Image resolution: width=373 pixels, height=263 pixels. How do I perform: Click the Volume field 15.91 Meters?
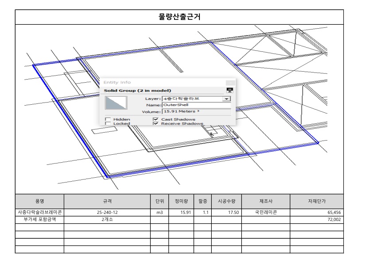tap(197, 111)
